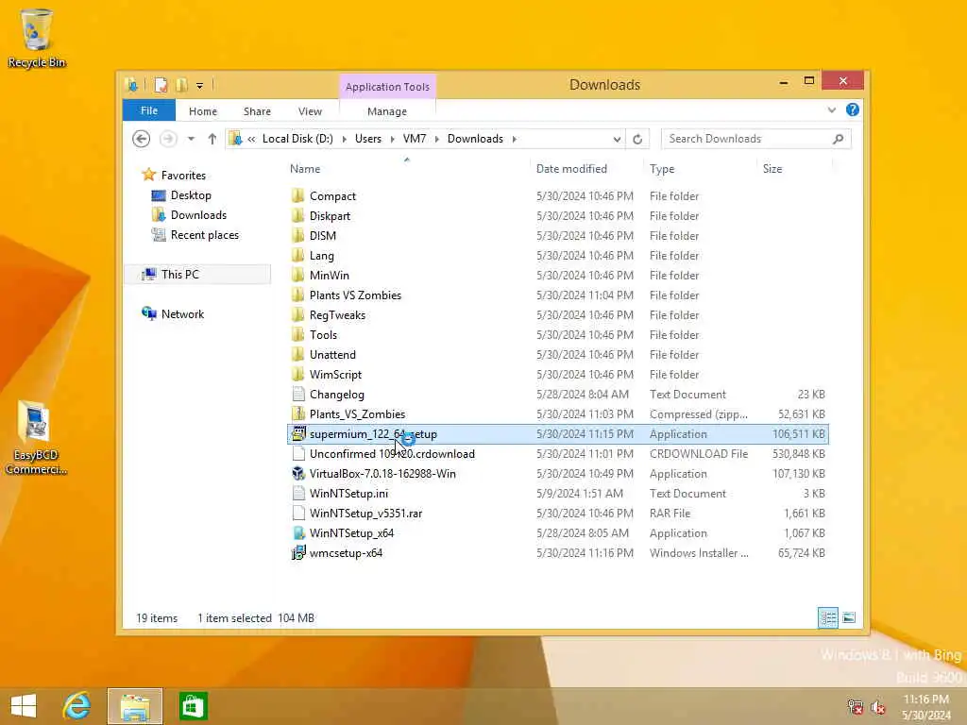Select the Diskpart folder icon
The height and width of the screenshot is (725, 967).
pos(297,216)
